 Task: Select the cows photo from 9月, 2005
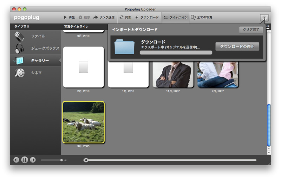(x=84, y=122)
